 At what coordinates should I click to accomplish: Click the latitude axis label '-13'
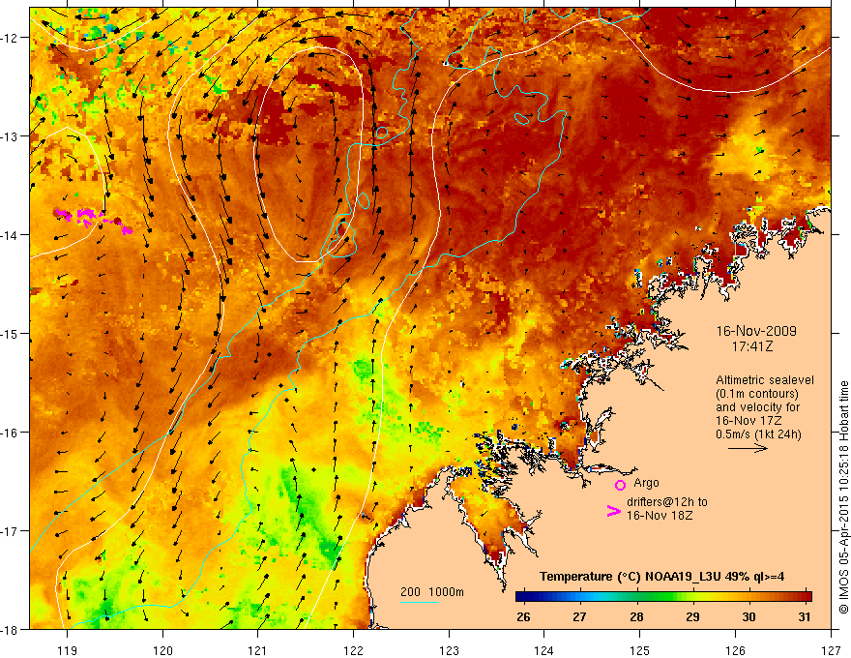pyautogui.click(x=10, y=136)
